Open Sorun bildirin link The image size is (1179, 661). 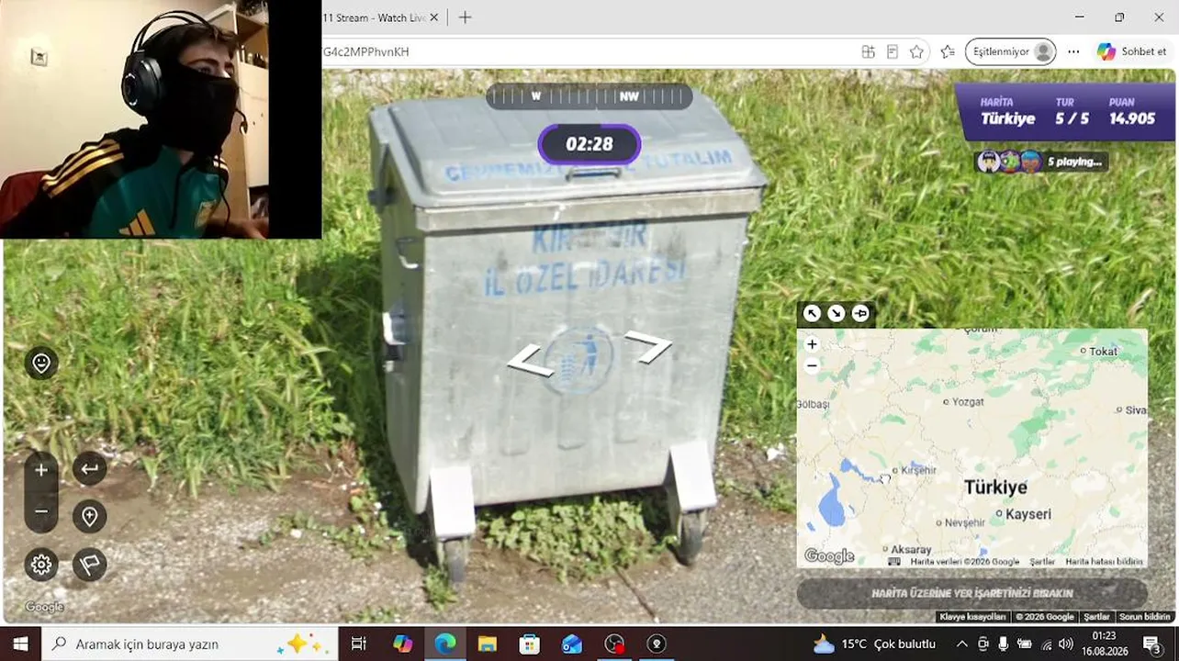point(1144,617)
